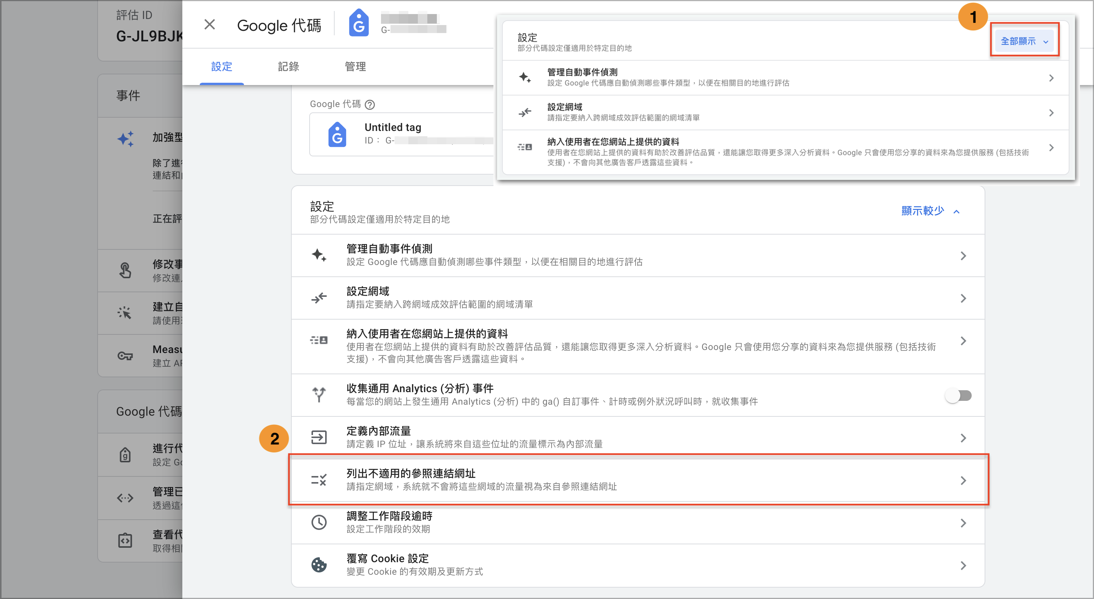Image resolution: width=1094 pixels, height=599 pixels.
Task: Click the key icon for Measurement Protocol in background
Action: (125, 356)
